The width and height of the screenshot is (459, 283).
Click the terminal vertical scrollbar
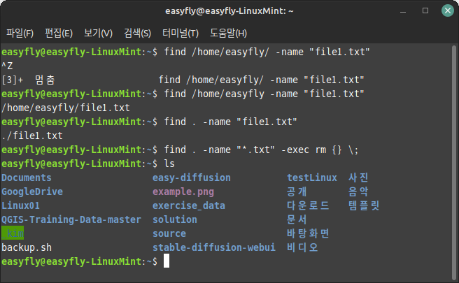click(454, 162)
